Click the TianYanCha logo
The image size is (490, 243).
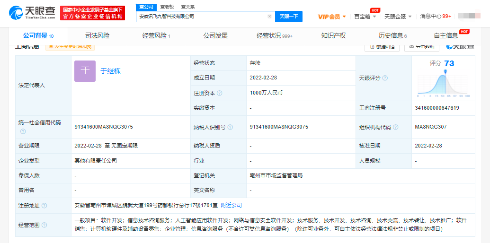[x=32, y=13]
